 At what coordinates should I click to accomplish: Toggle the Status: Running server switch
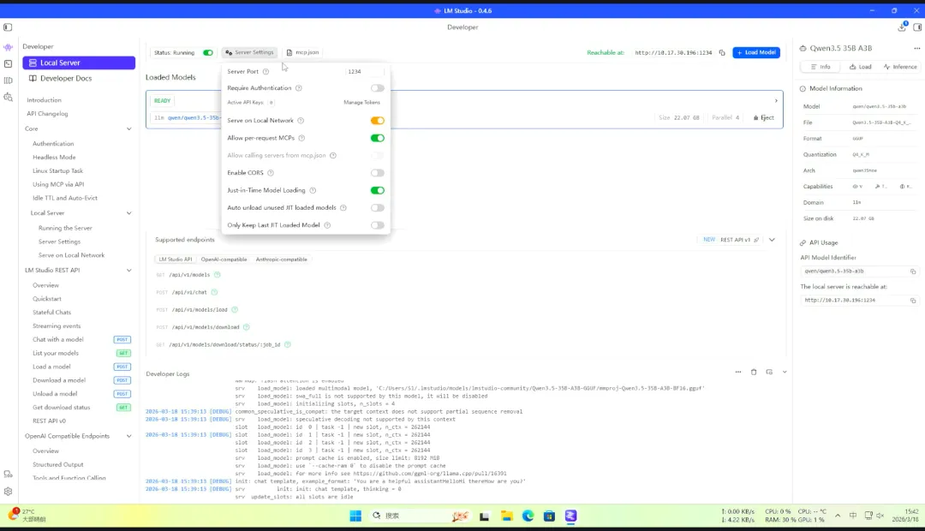(207, 52)
